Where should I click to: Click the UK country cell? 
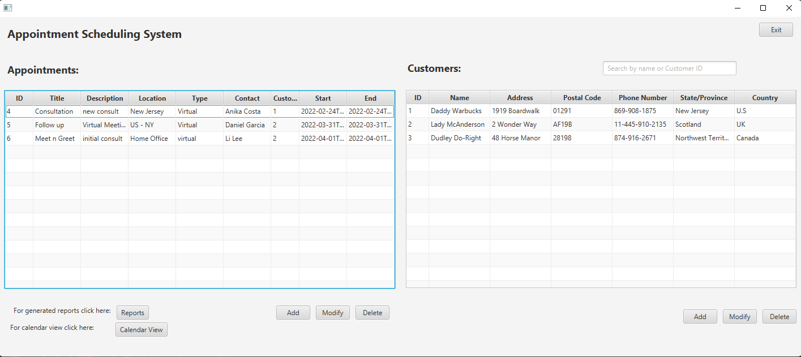tap(765, 124)
